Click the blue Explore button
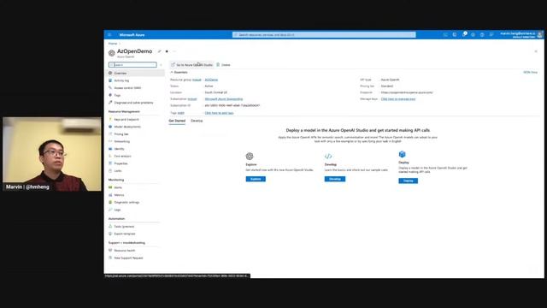The height and width of the screenshot is (308, 547). pyautogui.click(x=256, y=179)
